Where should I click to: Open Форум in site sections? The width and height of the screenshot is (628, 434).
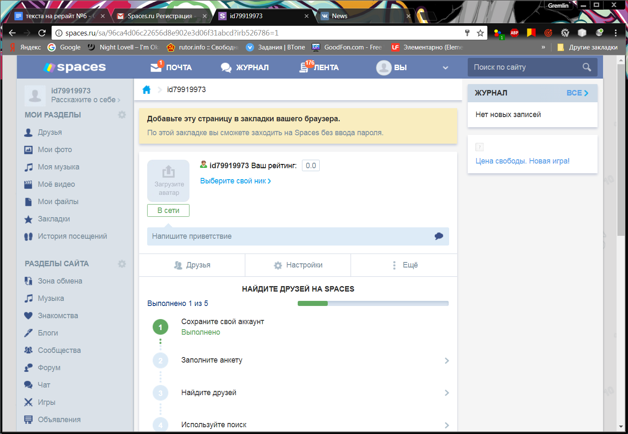(x=49, y=368)
